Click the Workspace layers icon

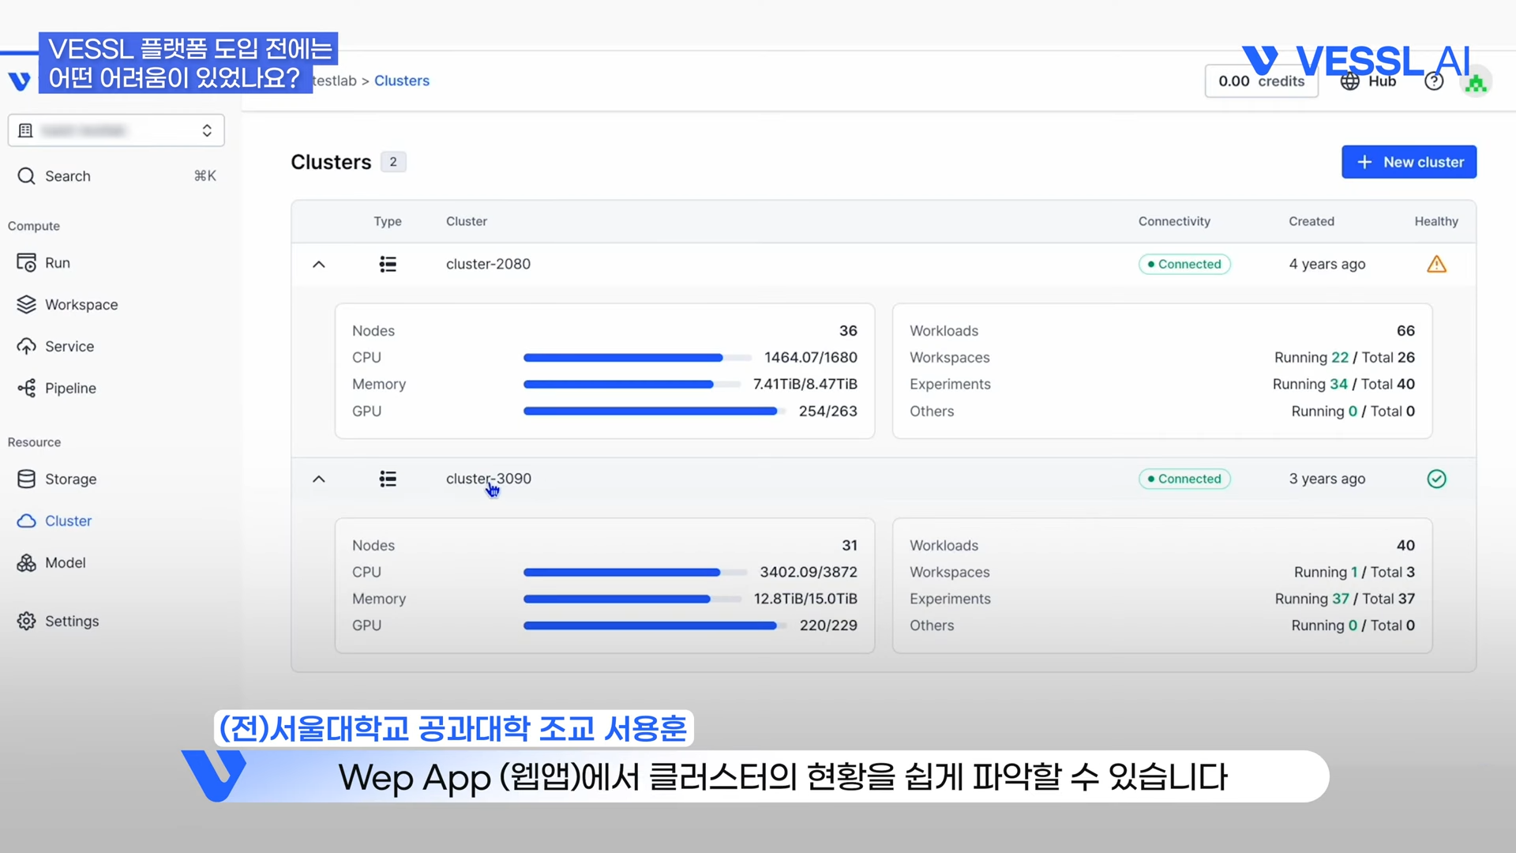26,304
